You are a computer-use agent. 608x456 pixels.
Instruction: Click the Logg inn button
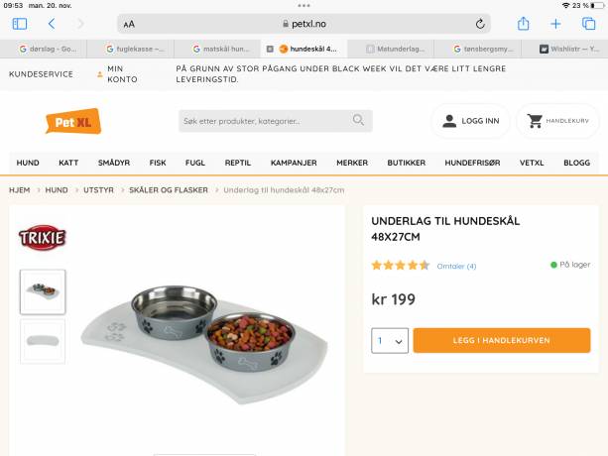click(471, 121)
